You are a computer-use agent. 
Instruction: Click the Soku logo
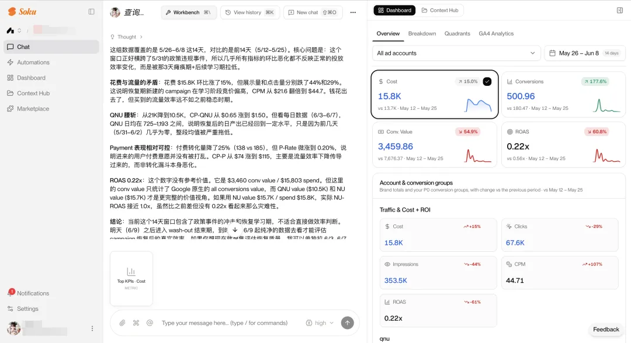(22, 12)
